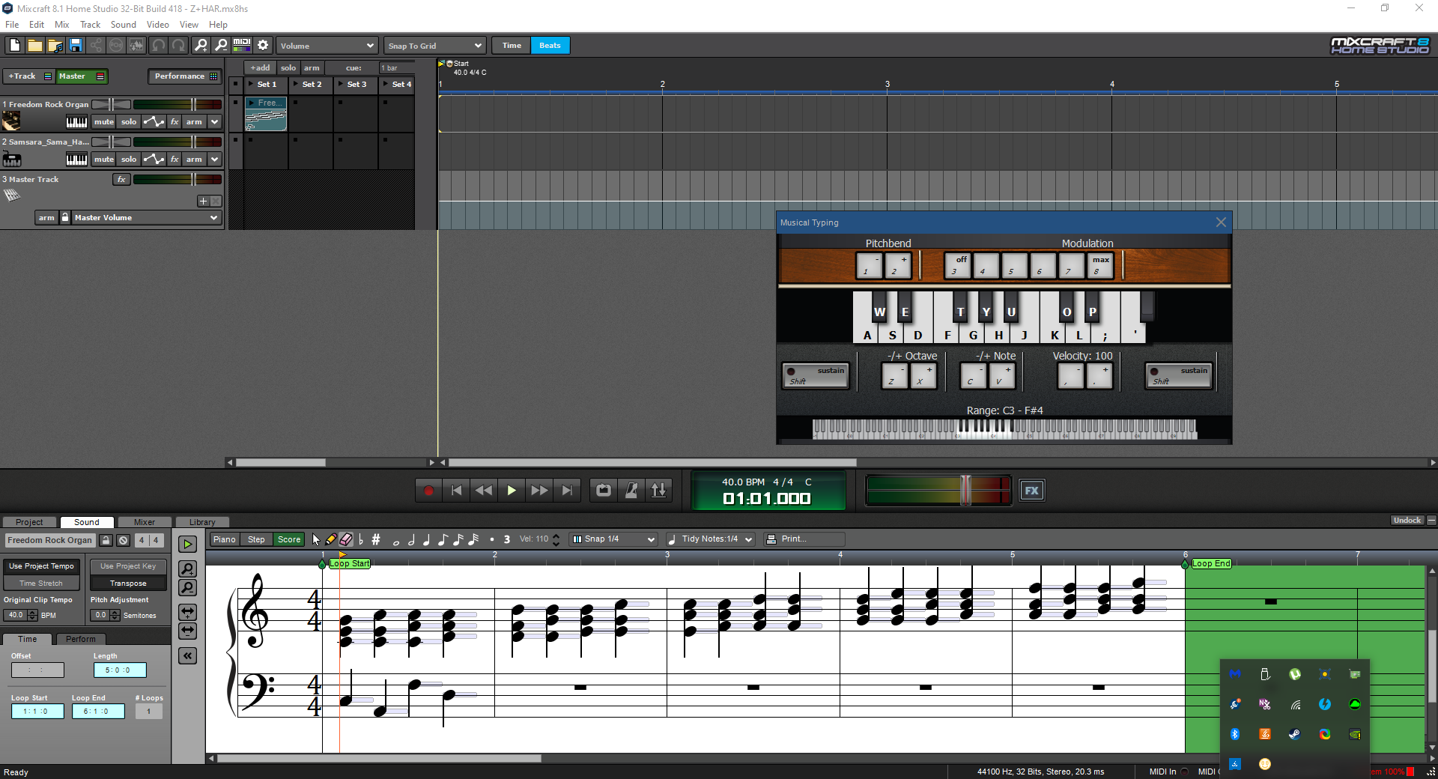Open the master FX button beside the meter
The width and height of the screenshot is (1438, 779).
tap(1032, 491)
